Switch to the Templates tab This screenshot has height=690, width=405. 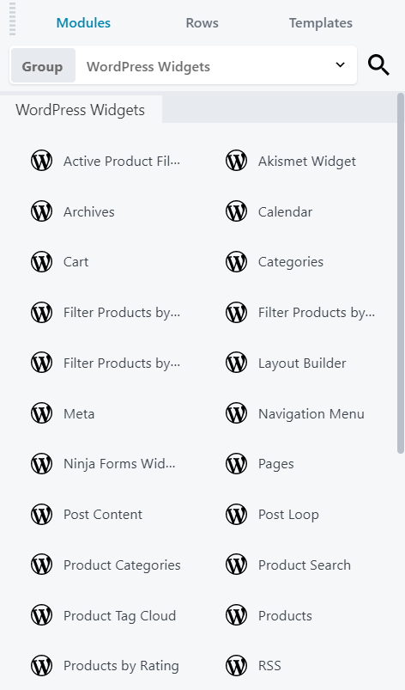coord(321,23)
